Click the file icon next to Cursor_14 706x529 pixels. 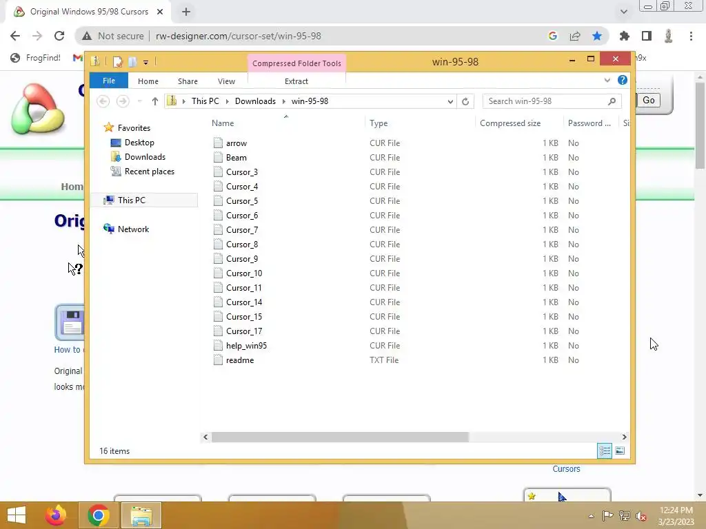(x=218, y=302)
